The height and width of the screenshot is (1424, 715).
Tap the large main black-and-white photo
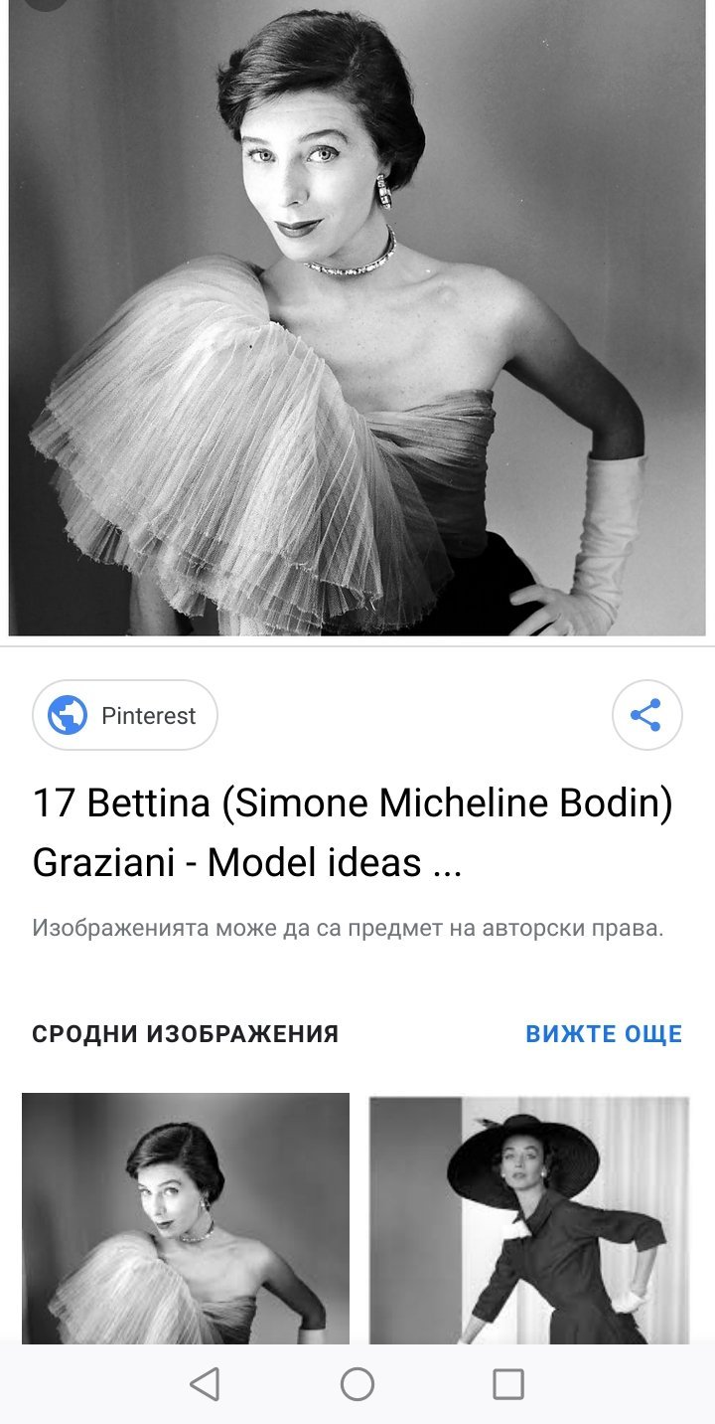pos(357,317)
